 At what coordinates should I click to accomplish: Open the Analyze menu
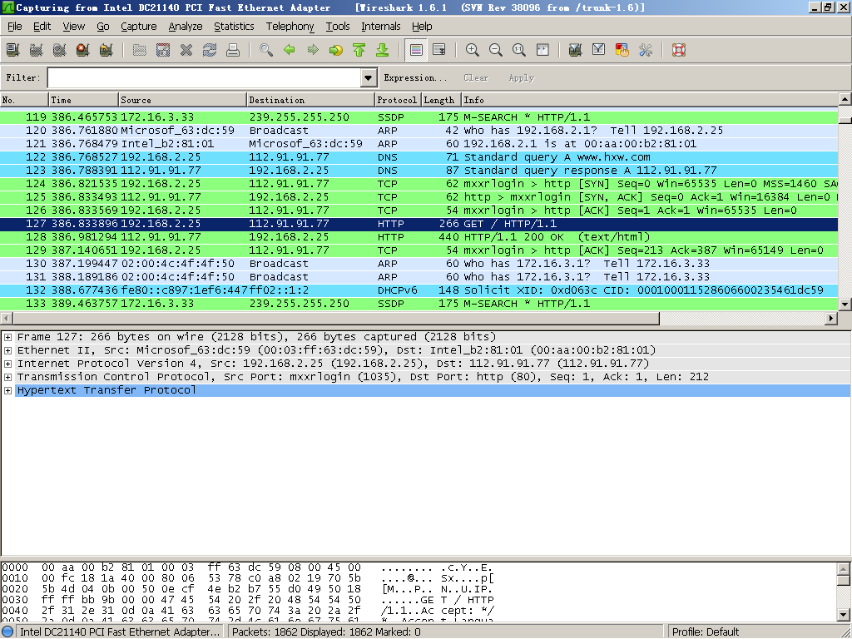pyautogui.click(x=186, y=27)
